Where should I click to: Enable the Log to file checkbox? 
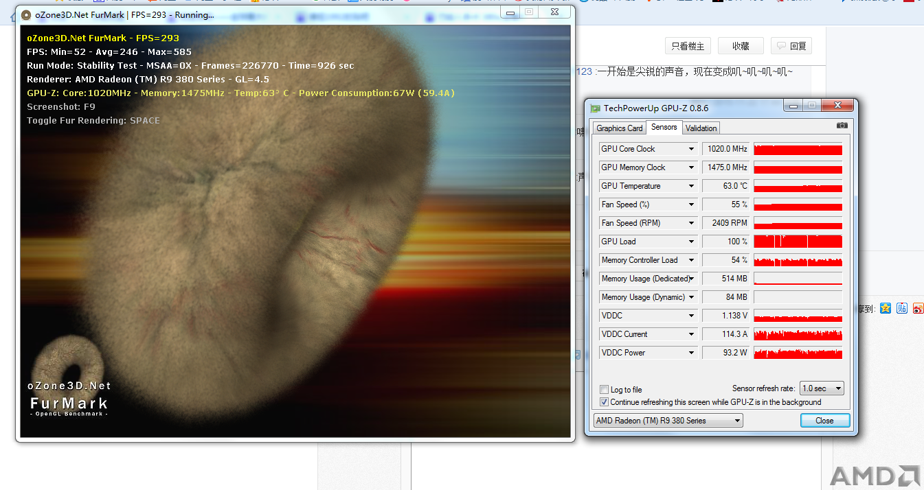(605, 389)
